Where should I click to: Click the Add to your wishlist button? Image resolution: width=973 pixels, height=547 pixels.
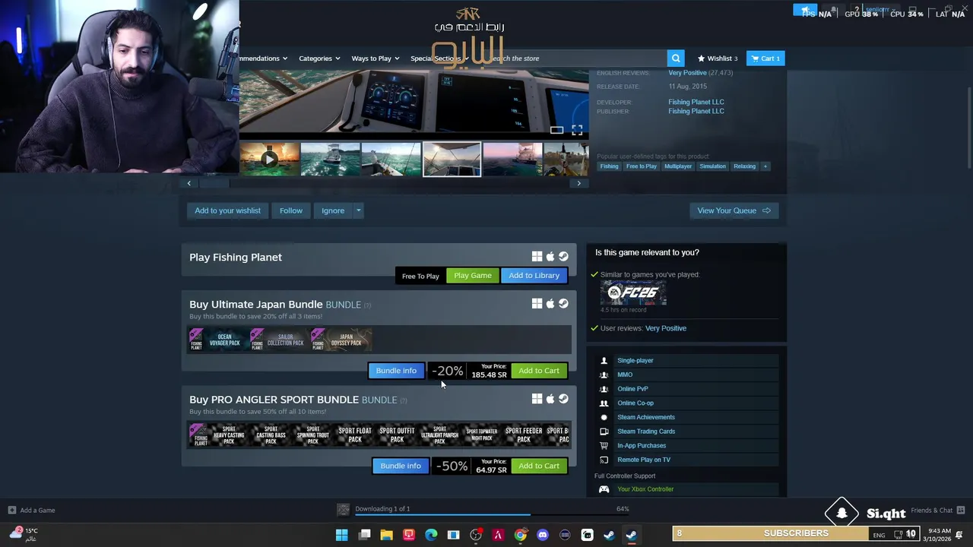pos(227,210)
